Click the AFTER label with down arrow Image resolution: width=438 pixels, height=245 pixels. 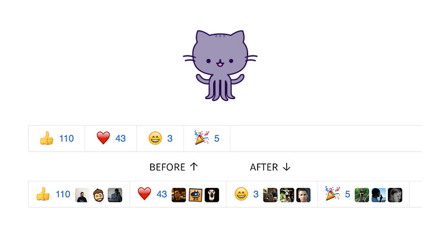pyautogui.click(x=270, y=167)
